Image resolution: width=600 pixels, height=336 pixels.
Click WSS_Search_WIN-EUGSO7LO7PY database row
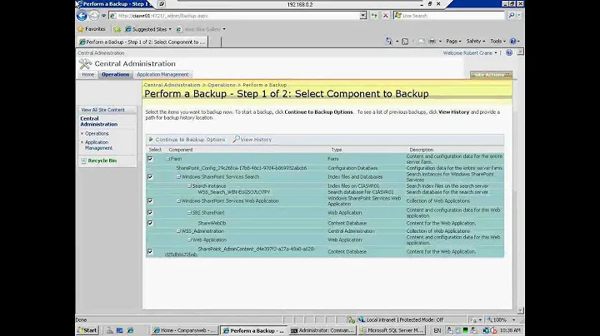(x=324, y=192)
